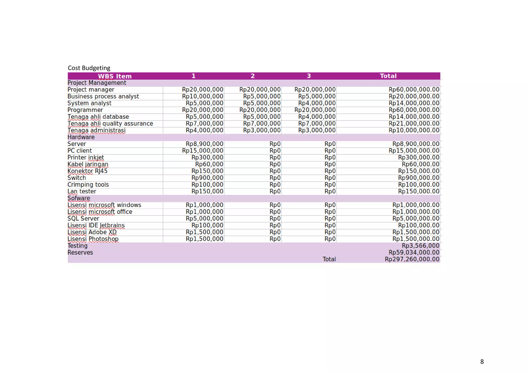Screen dimensions: 529x374
Task: Click the grand total Rp297,260,000.00
Action: (412, 259)
